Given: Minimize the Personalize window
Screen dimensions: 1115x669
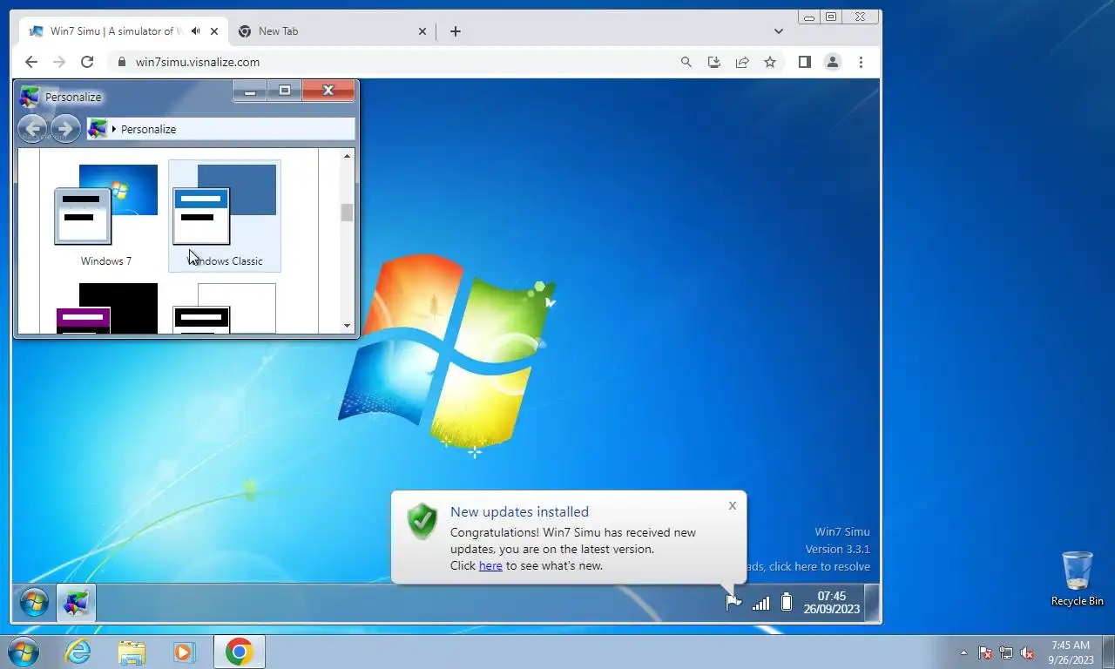Looking at the screenshot, I should (250, 91).
